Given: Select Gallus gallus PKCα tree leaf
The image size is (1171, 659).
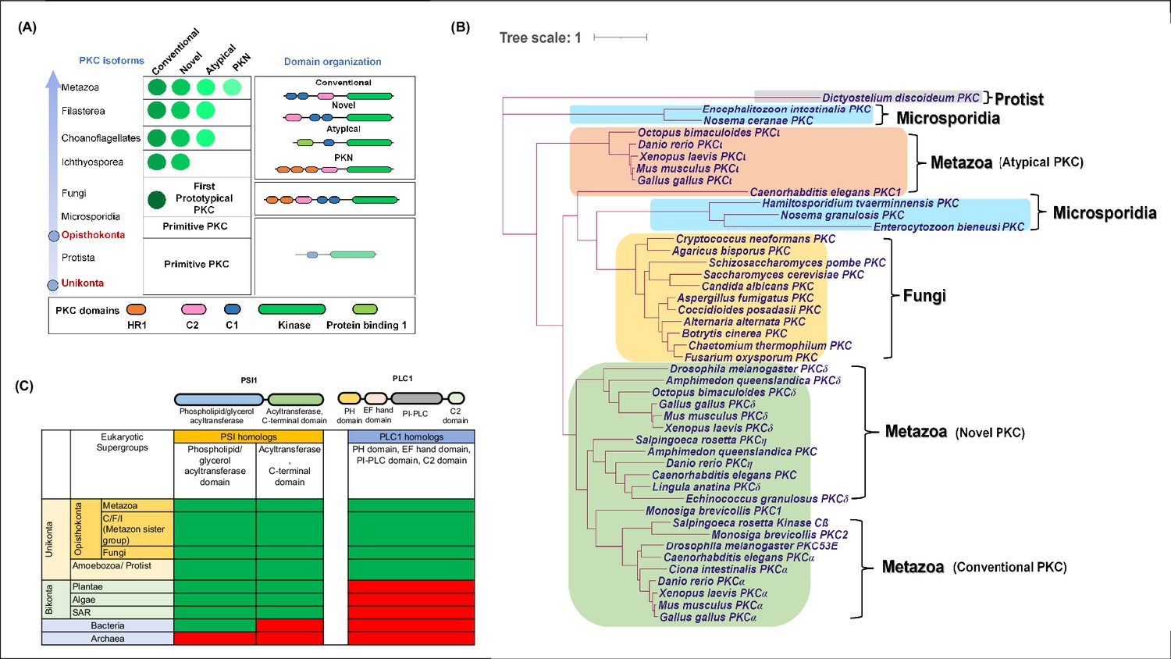Looking at the screenshot, I should coord(708,618).
